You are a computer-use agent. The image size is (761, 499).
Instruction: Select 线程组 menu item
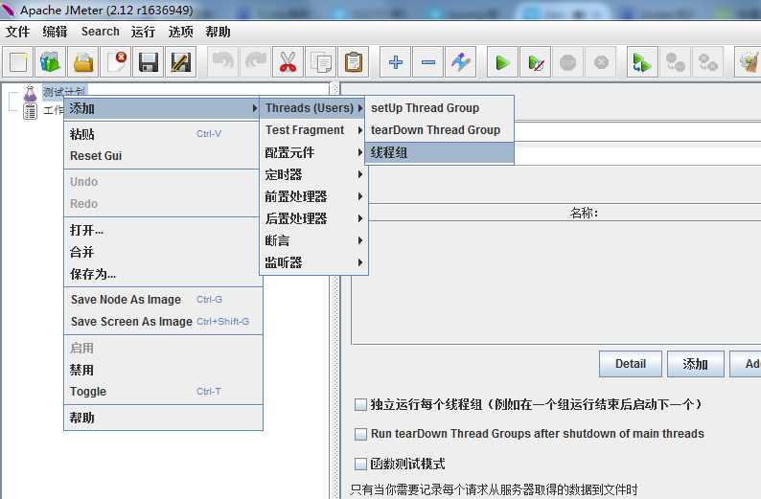click(439, 152)
